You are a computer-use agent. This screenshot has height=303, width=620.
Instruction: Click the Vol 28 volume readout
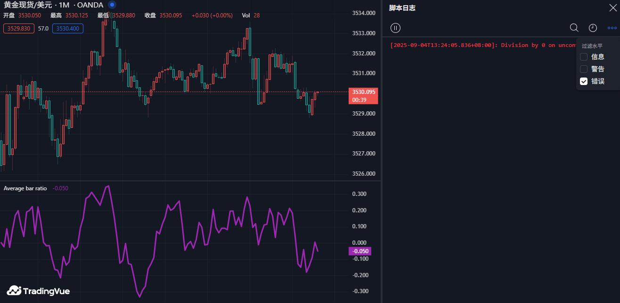[x=251, y=16]
